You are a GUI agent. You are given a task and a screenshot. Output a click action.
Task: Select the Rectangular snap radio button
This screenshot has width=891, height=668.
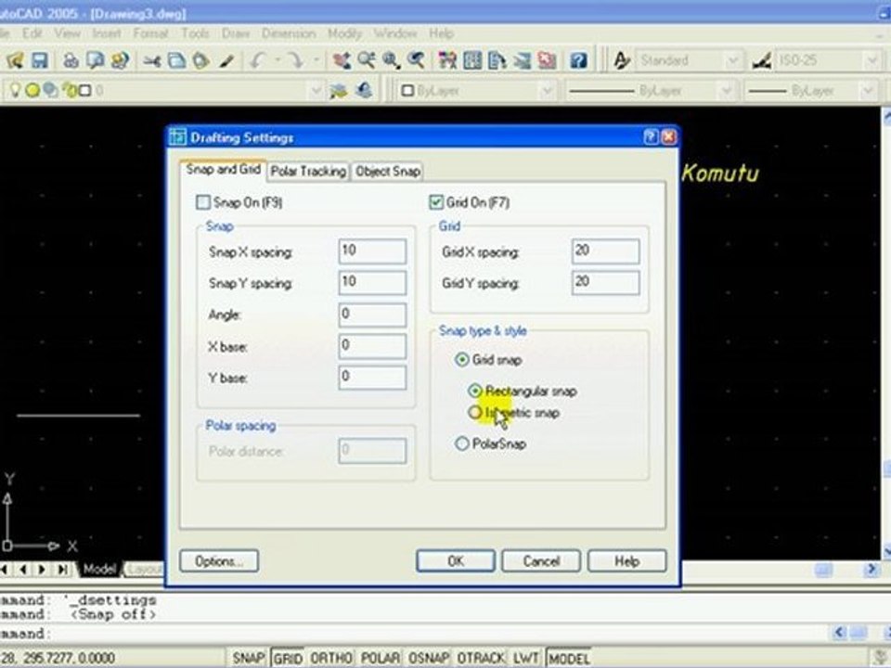click(x=475, y=391)
